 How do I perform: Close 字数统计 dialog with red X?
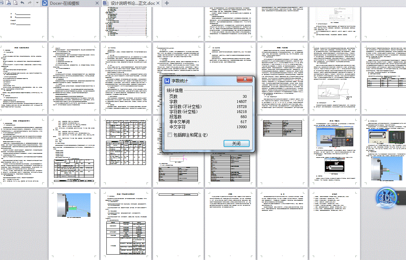[x=245, y=80]
